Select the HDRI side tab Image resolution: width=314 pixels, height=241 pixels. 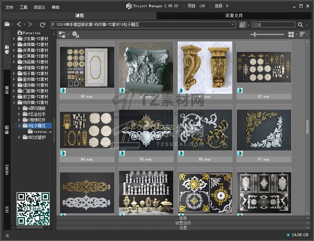click(7, 169)
